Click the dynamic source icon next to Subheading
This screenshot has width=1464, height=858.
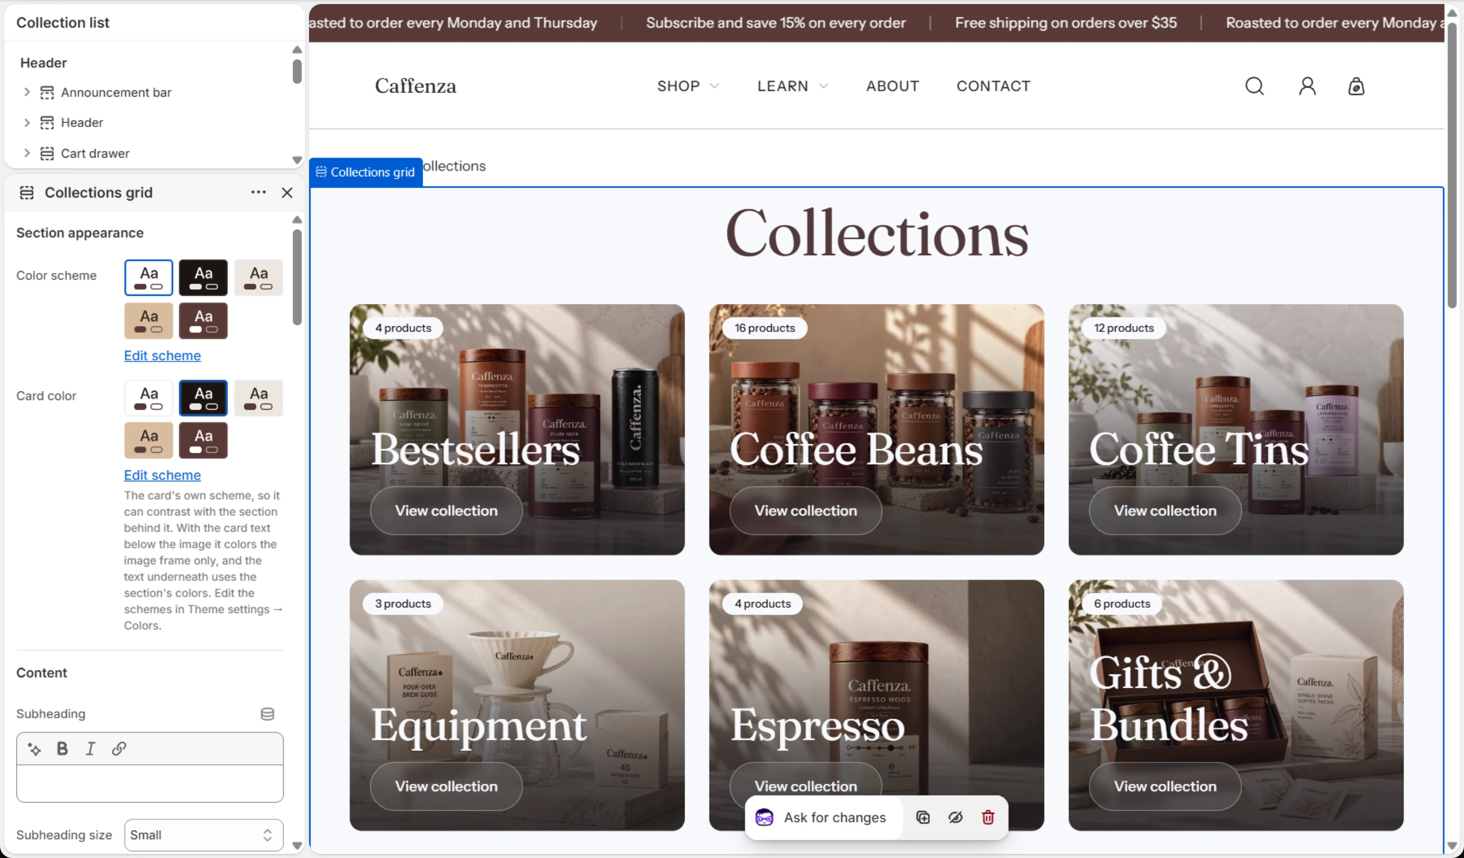point(267,714)
